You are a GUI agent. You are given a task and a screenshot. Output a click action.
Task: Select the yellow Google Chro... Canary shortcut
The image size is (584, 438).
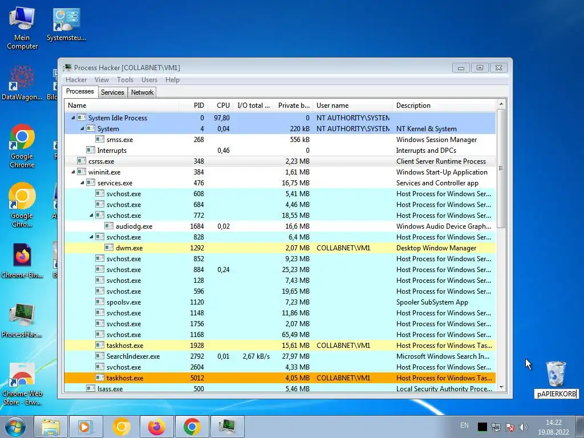coord(22,205)
